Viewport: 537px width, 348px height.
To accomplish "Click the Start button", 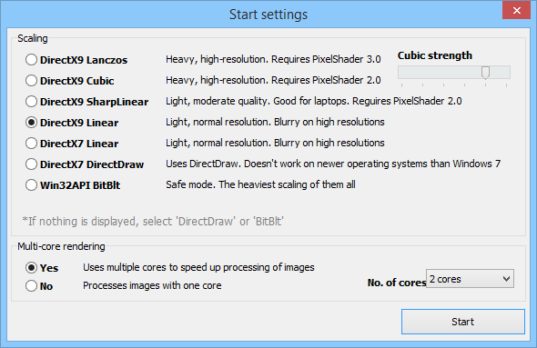I will pos(463,322).
